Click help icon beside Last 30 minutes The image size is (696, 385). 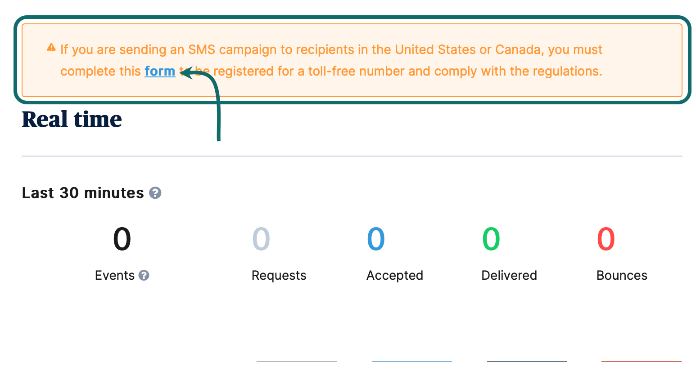(155, 193)
